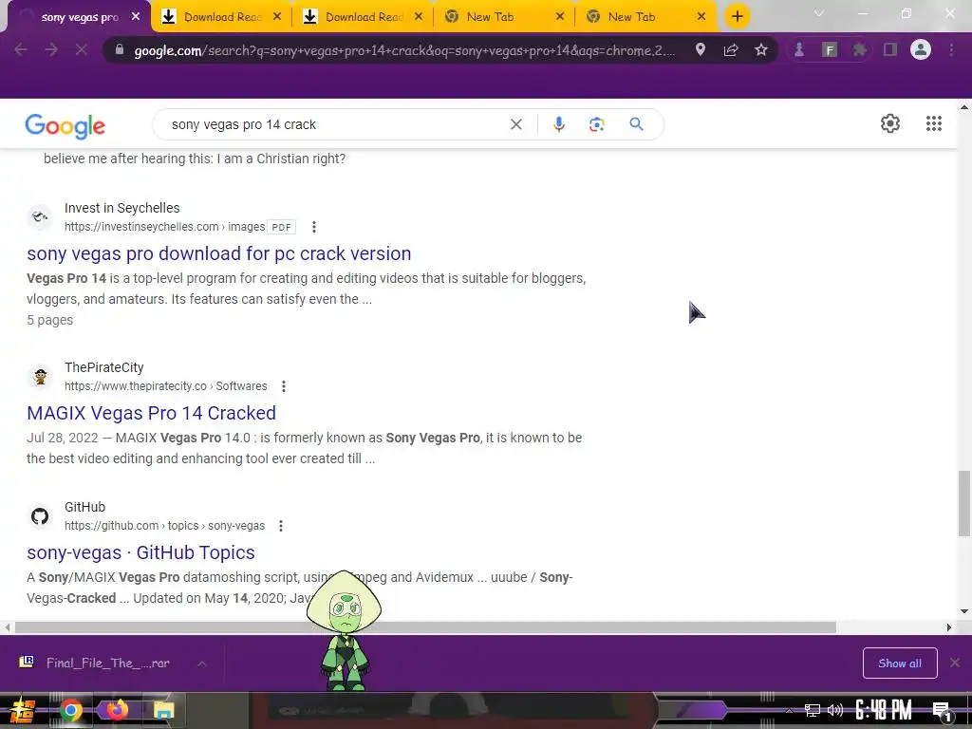
Task: Open options for Invest in Seychelles result
Action: 313,227
